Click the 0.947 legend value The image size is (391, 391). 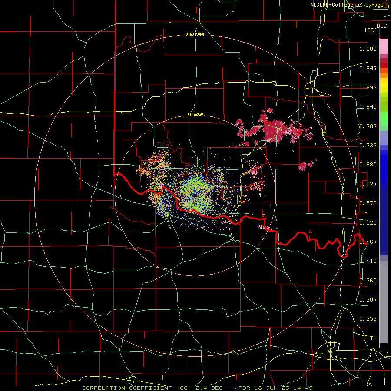(x=368, y=68)
